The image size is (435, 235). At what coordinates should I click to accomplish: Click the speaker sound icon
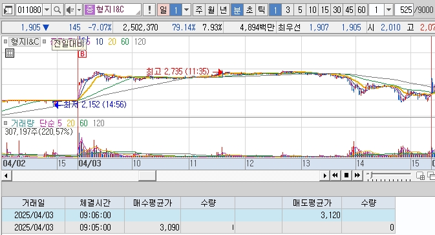[70, 10]
